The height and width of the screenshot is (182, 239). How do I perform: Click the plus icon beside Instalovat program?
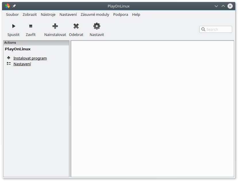pyautogui.click(x=9, y=58)
